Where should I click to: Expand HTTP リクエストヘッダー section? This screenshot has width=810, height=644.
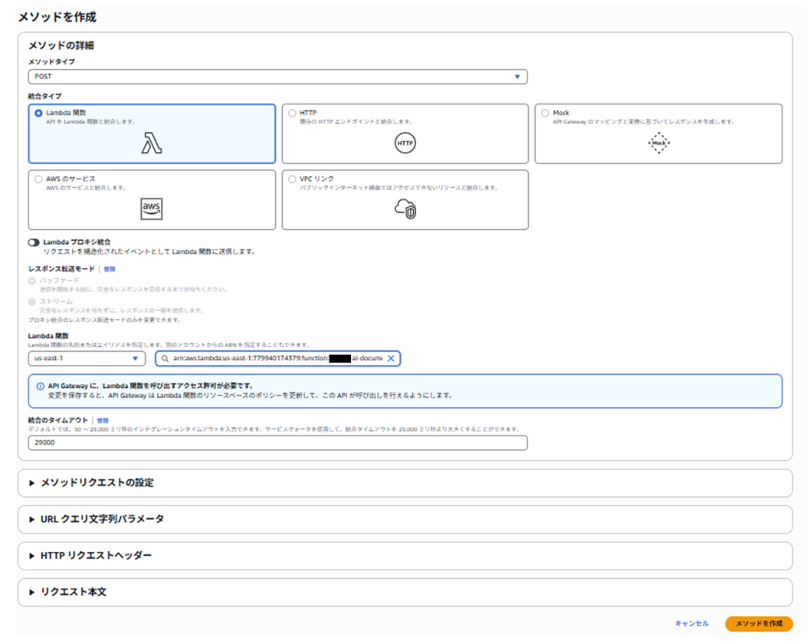[405, 556]
